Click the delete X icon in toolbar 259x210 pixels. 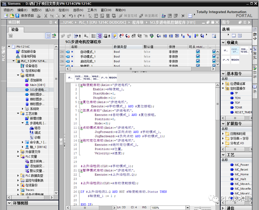pyautogui.click(x=64, y=16)
